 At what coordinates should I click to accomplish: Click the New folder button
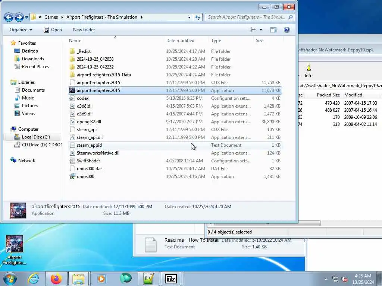(84, 30)
